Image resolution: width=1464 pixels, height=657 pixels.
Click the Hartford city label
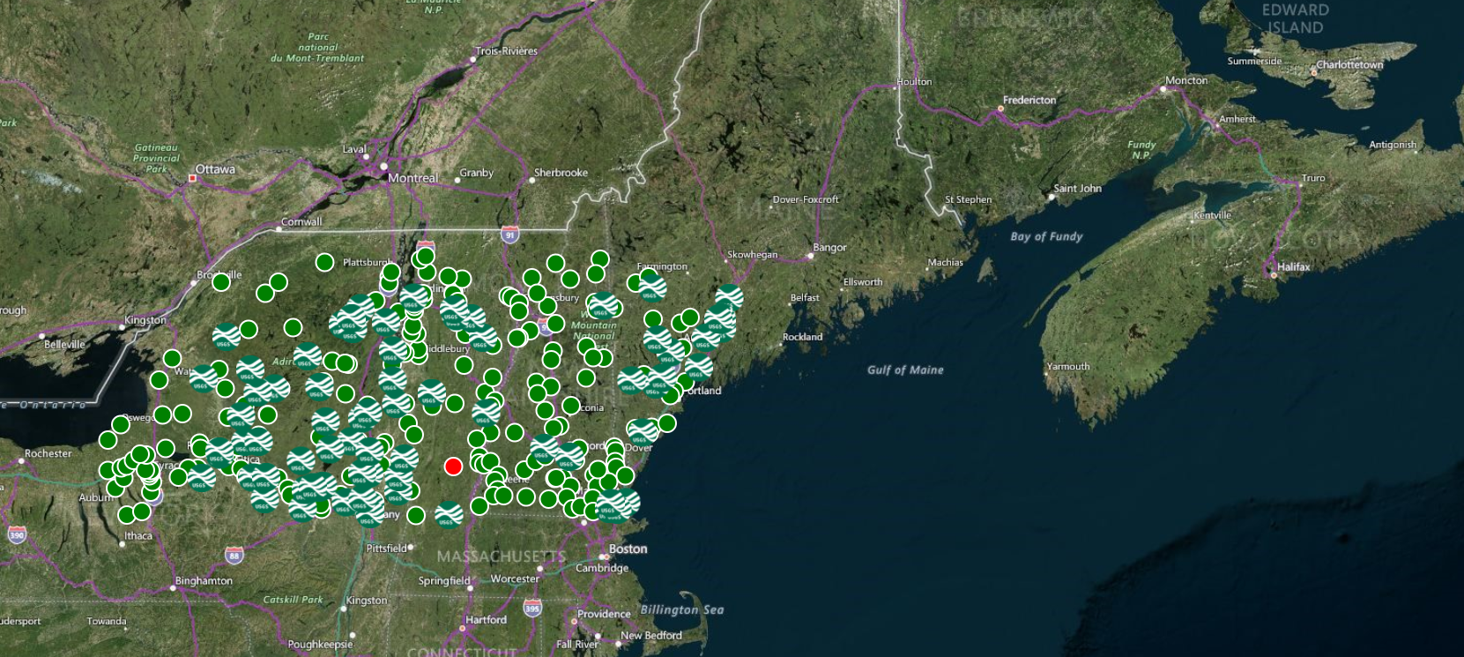486,620
